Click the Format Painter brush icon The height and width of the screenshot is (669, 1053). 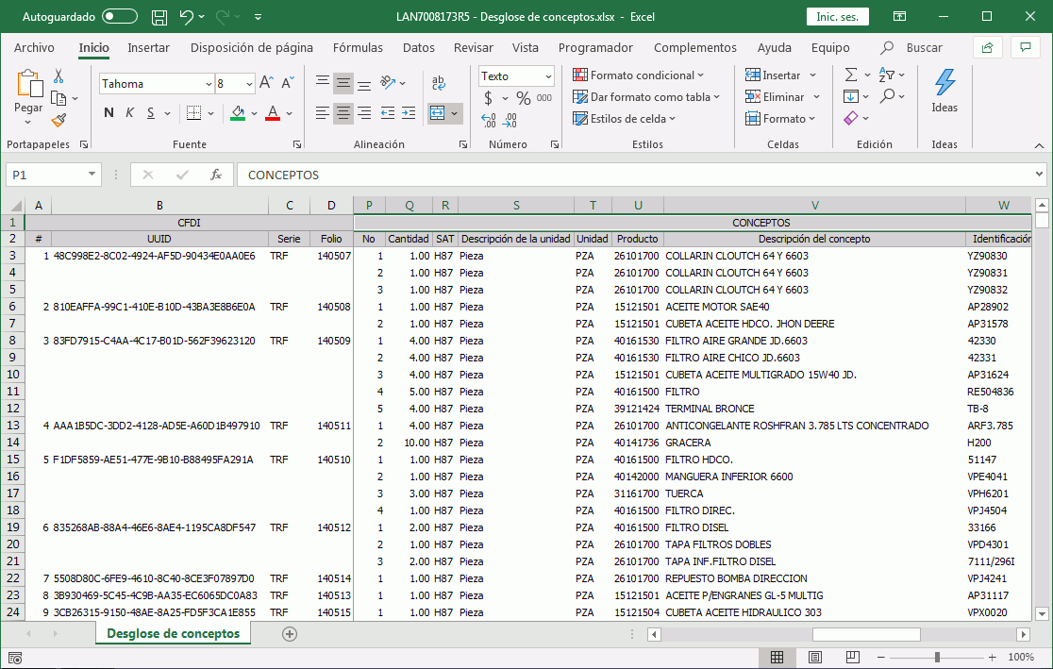58,121
